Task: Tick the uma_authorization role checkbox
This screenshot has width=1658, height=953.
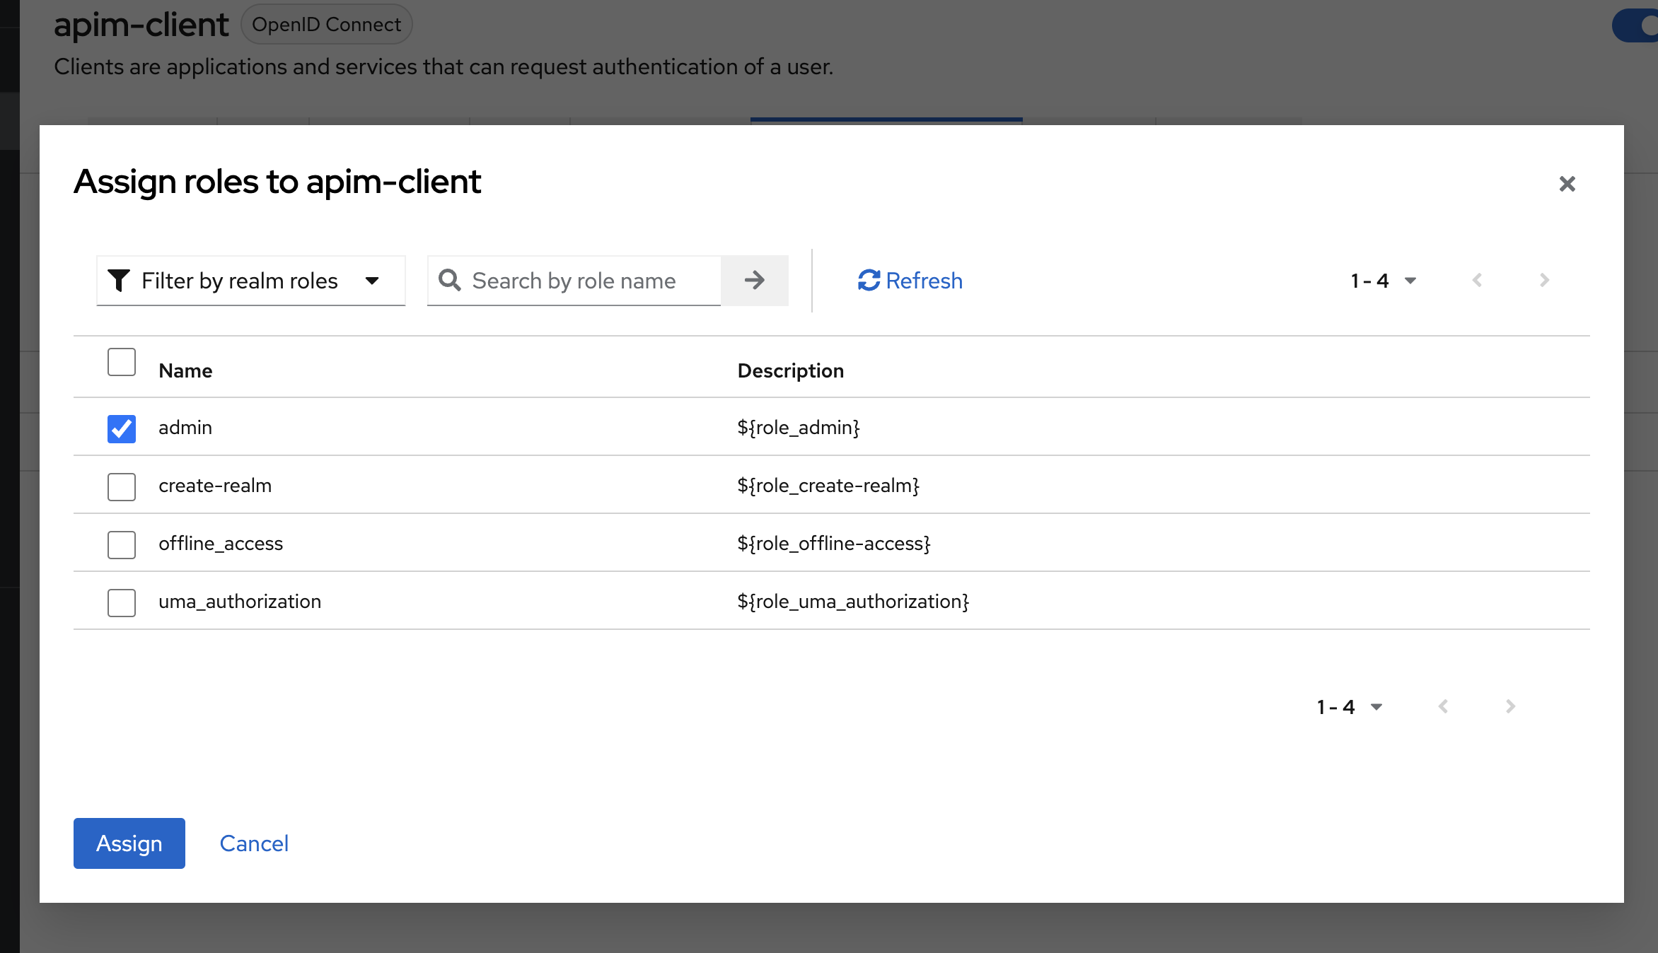Action: tap(122, 602)
